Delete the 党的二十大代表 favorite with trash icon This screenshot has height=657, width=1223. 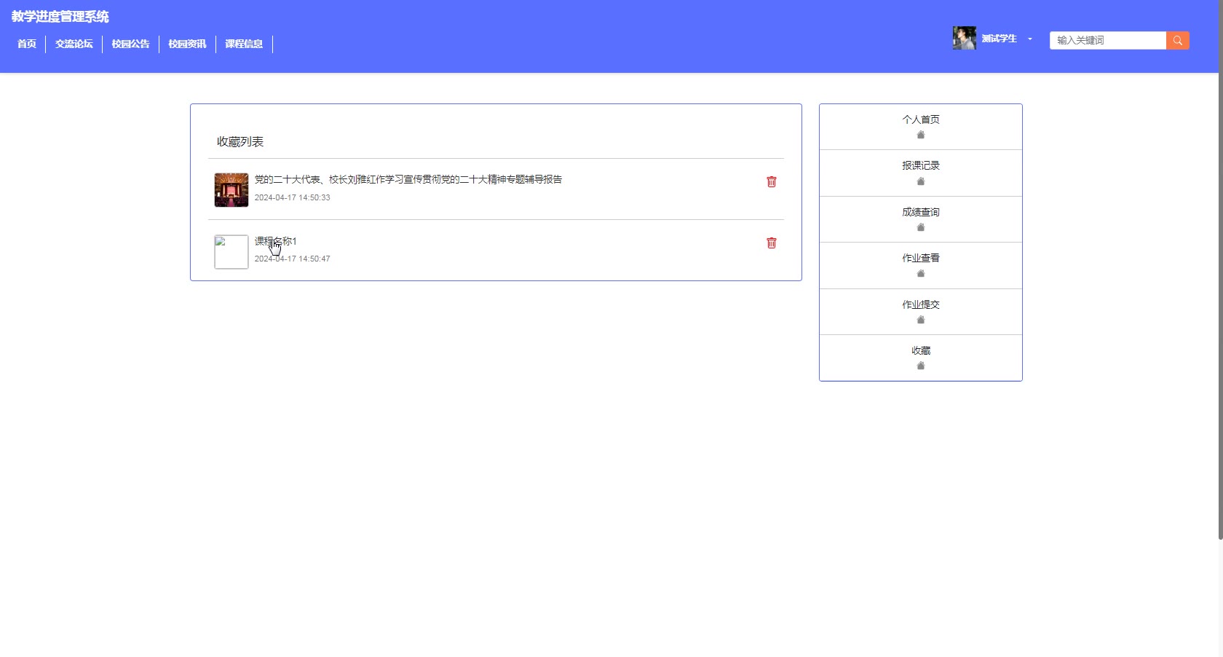point(772,182)
